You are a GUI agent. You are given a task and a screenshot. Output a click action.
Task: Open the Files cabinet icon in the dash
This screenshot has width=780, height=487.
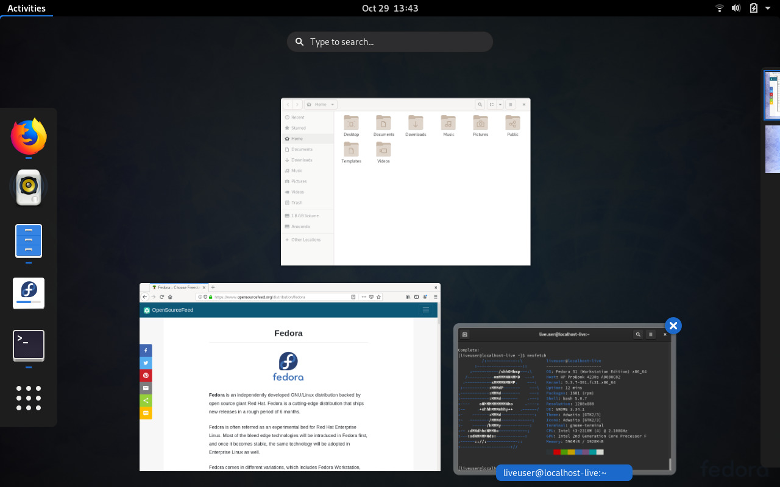[x=29, y=240]
